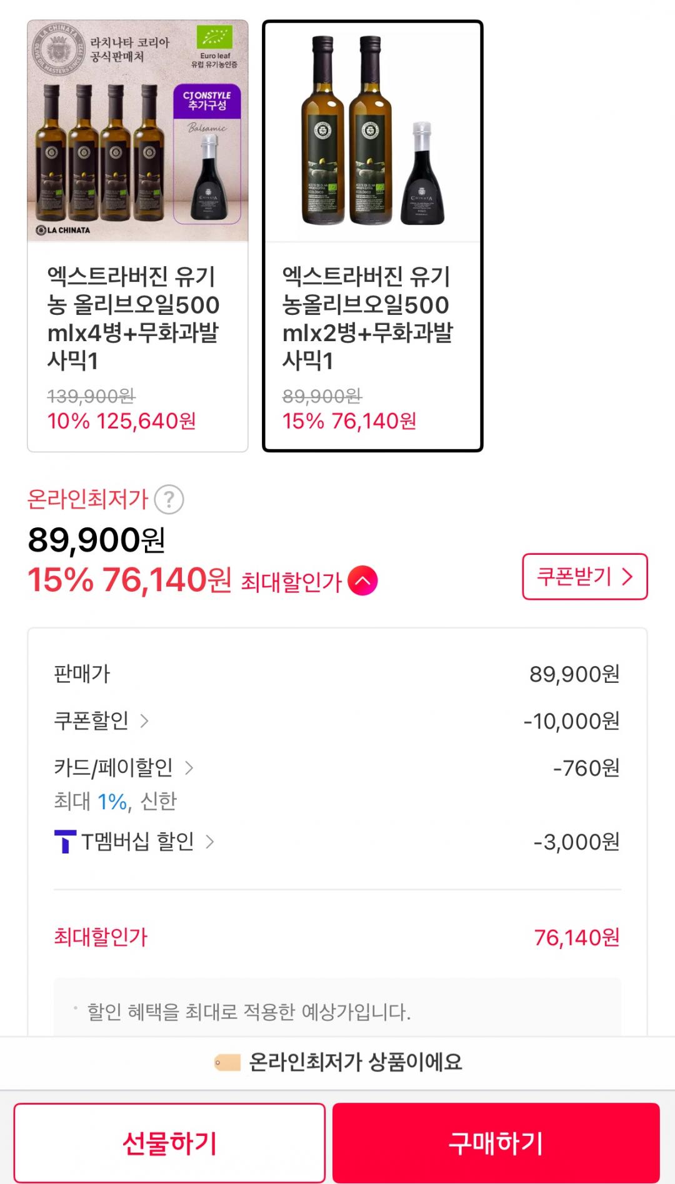Tap the 구매하기 button
The image size is (675, 1184).
[x=496, y=1142]
